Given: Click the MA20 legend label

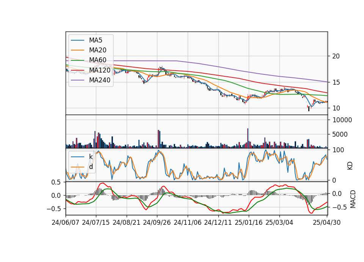Looking at the screenshot, I should (98, 50).
